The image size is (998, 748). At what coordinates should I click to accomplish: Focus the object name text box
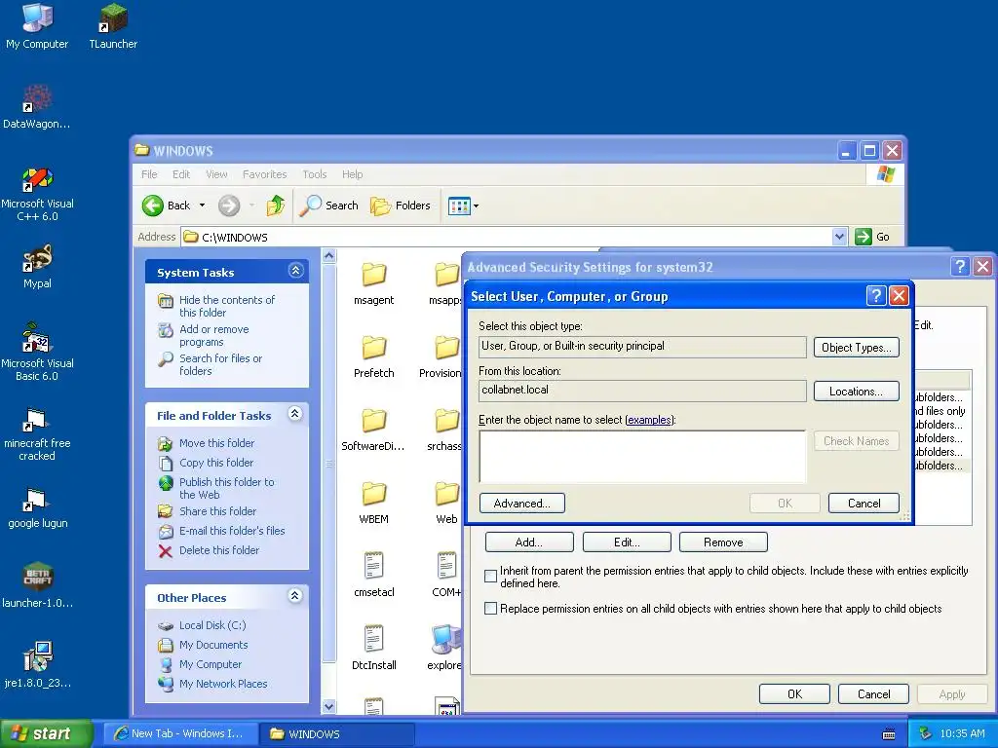(642, 457)
